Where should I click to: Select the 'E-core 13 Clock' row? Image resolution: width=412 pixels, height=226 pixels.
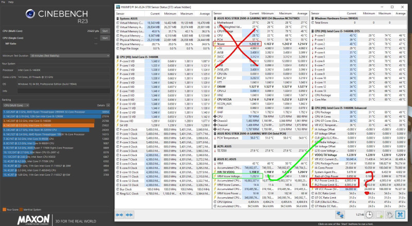point(163,185)
